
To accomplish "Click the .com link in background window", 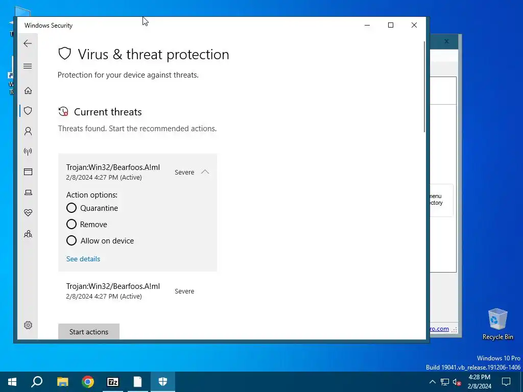I will 439,329.
